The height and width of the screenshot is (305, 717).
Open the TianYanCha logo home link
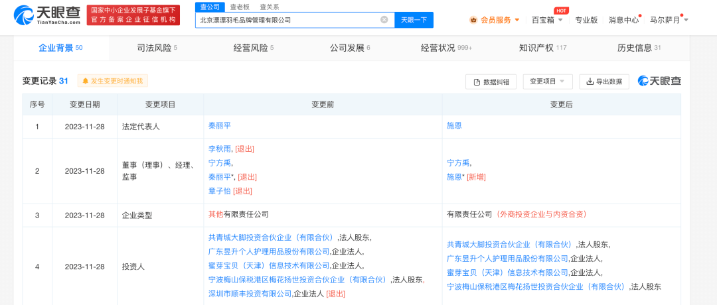[48, 15]
